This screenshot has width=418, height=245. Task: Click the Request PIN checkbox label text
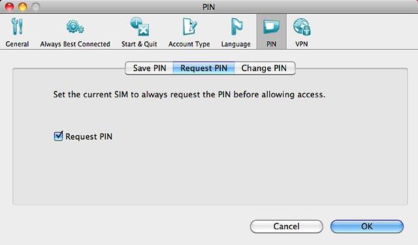(x=89, y=137)
